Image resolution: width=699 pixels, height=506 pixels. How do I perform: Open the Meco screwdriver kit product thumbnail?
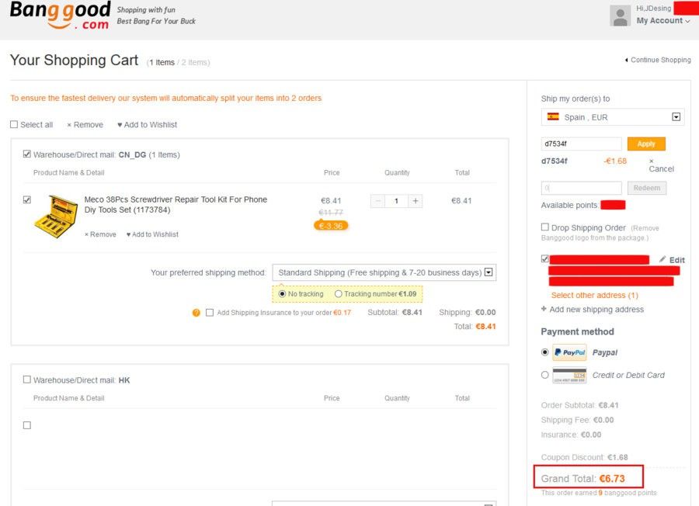(x=56, y=217)
